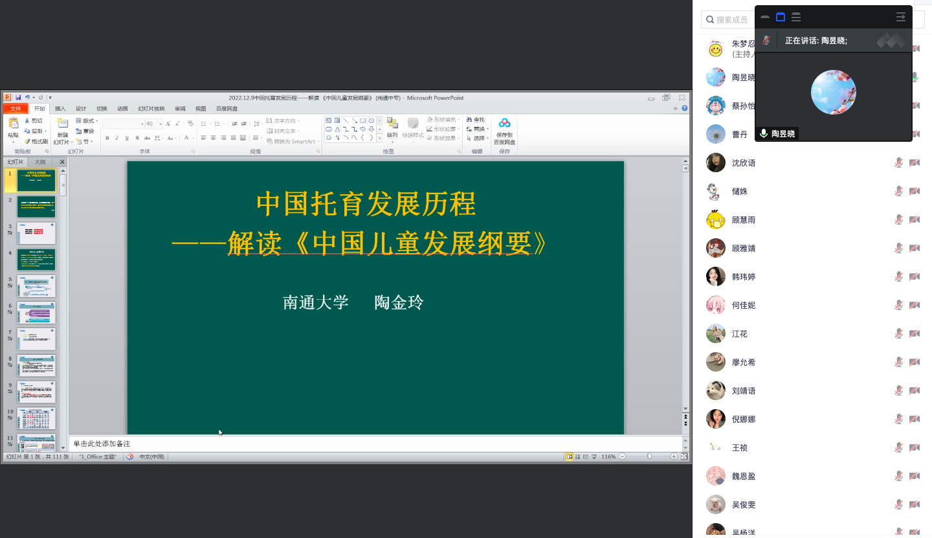Click the Arrange (排列) icon
932x538 pixels.
coord(392,124)
